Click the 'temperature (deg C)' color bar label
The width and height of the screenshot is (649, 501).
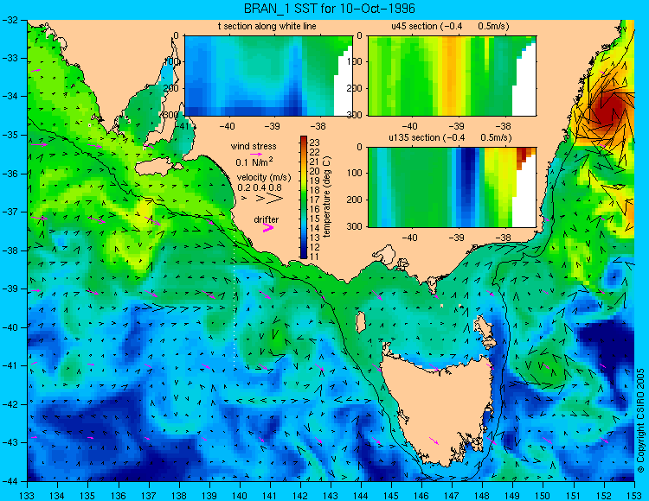click(327, 197)
